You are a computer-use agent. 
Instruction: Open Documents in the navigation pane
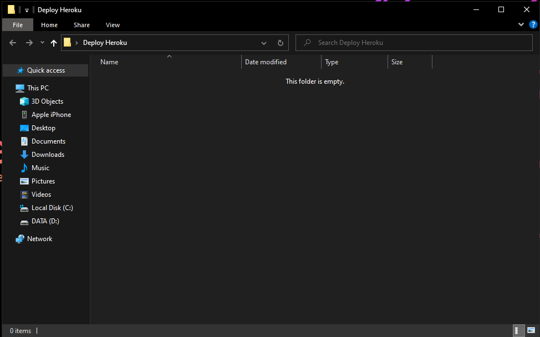[x=48, y=141]
